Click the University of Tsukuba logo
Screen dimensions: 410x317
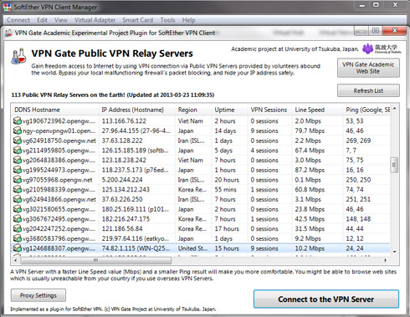pos(382,49)
